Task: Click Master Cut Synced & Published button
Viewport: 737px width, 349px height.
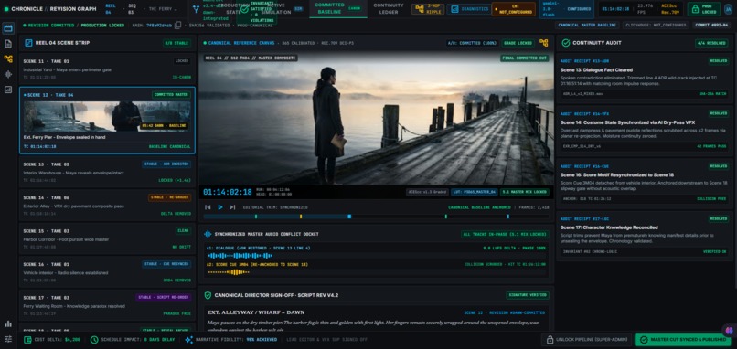Action: 684,340
